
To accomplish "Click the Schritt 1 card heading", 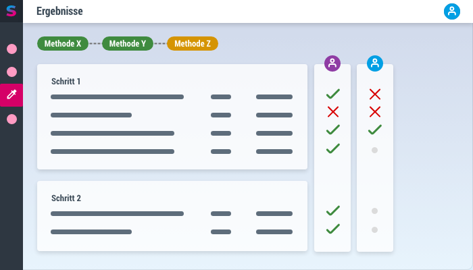I will pos(66,82).
